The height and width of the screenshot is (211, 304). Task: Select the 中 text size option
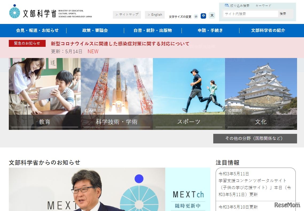[204, 16]
